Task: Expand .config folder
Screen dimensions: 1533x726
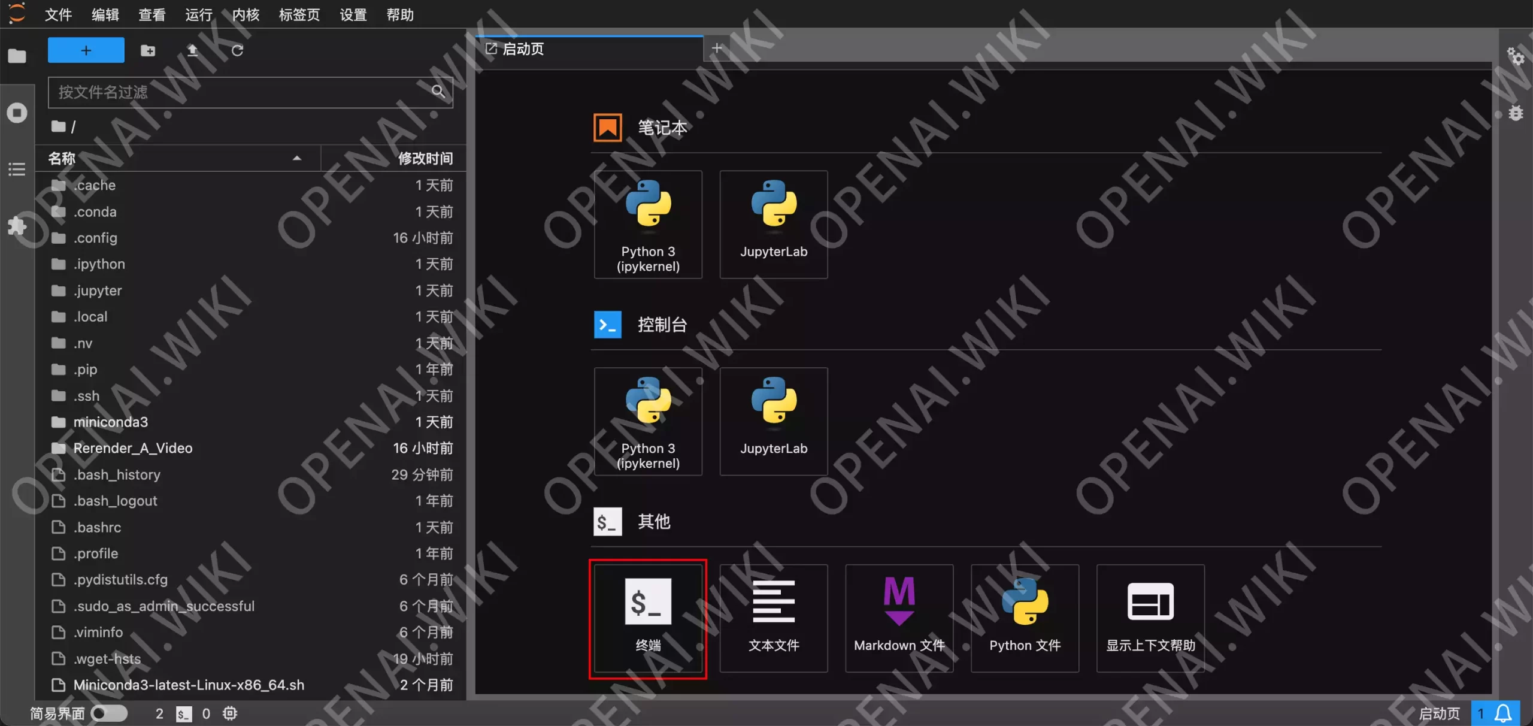Action: click(96, 237)
